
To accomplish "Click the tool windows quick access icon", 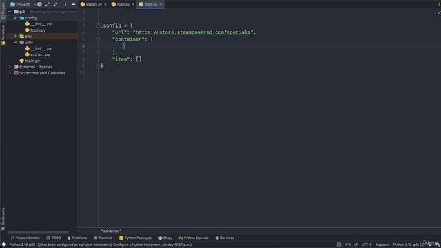I will click(3, 245).
